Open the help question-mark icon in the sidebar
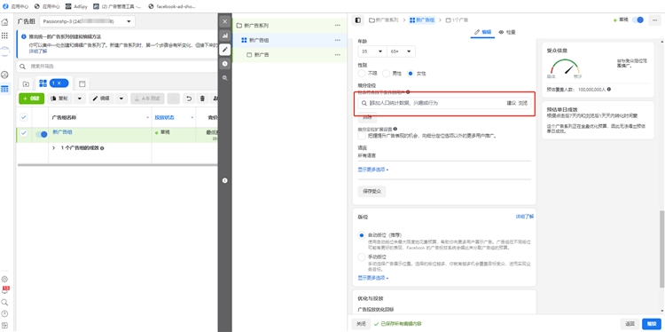This screenshot has width=665, height=332. click(x=4, y=313)
